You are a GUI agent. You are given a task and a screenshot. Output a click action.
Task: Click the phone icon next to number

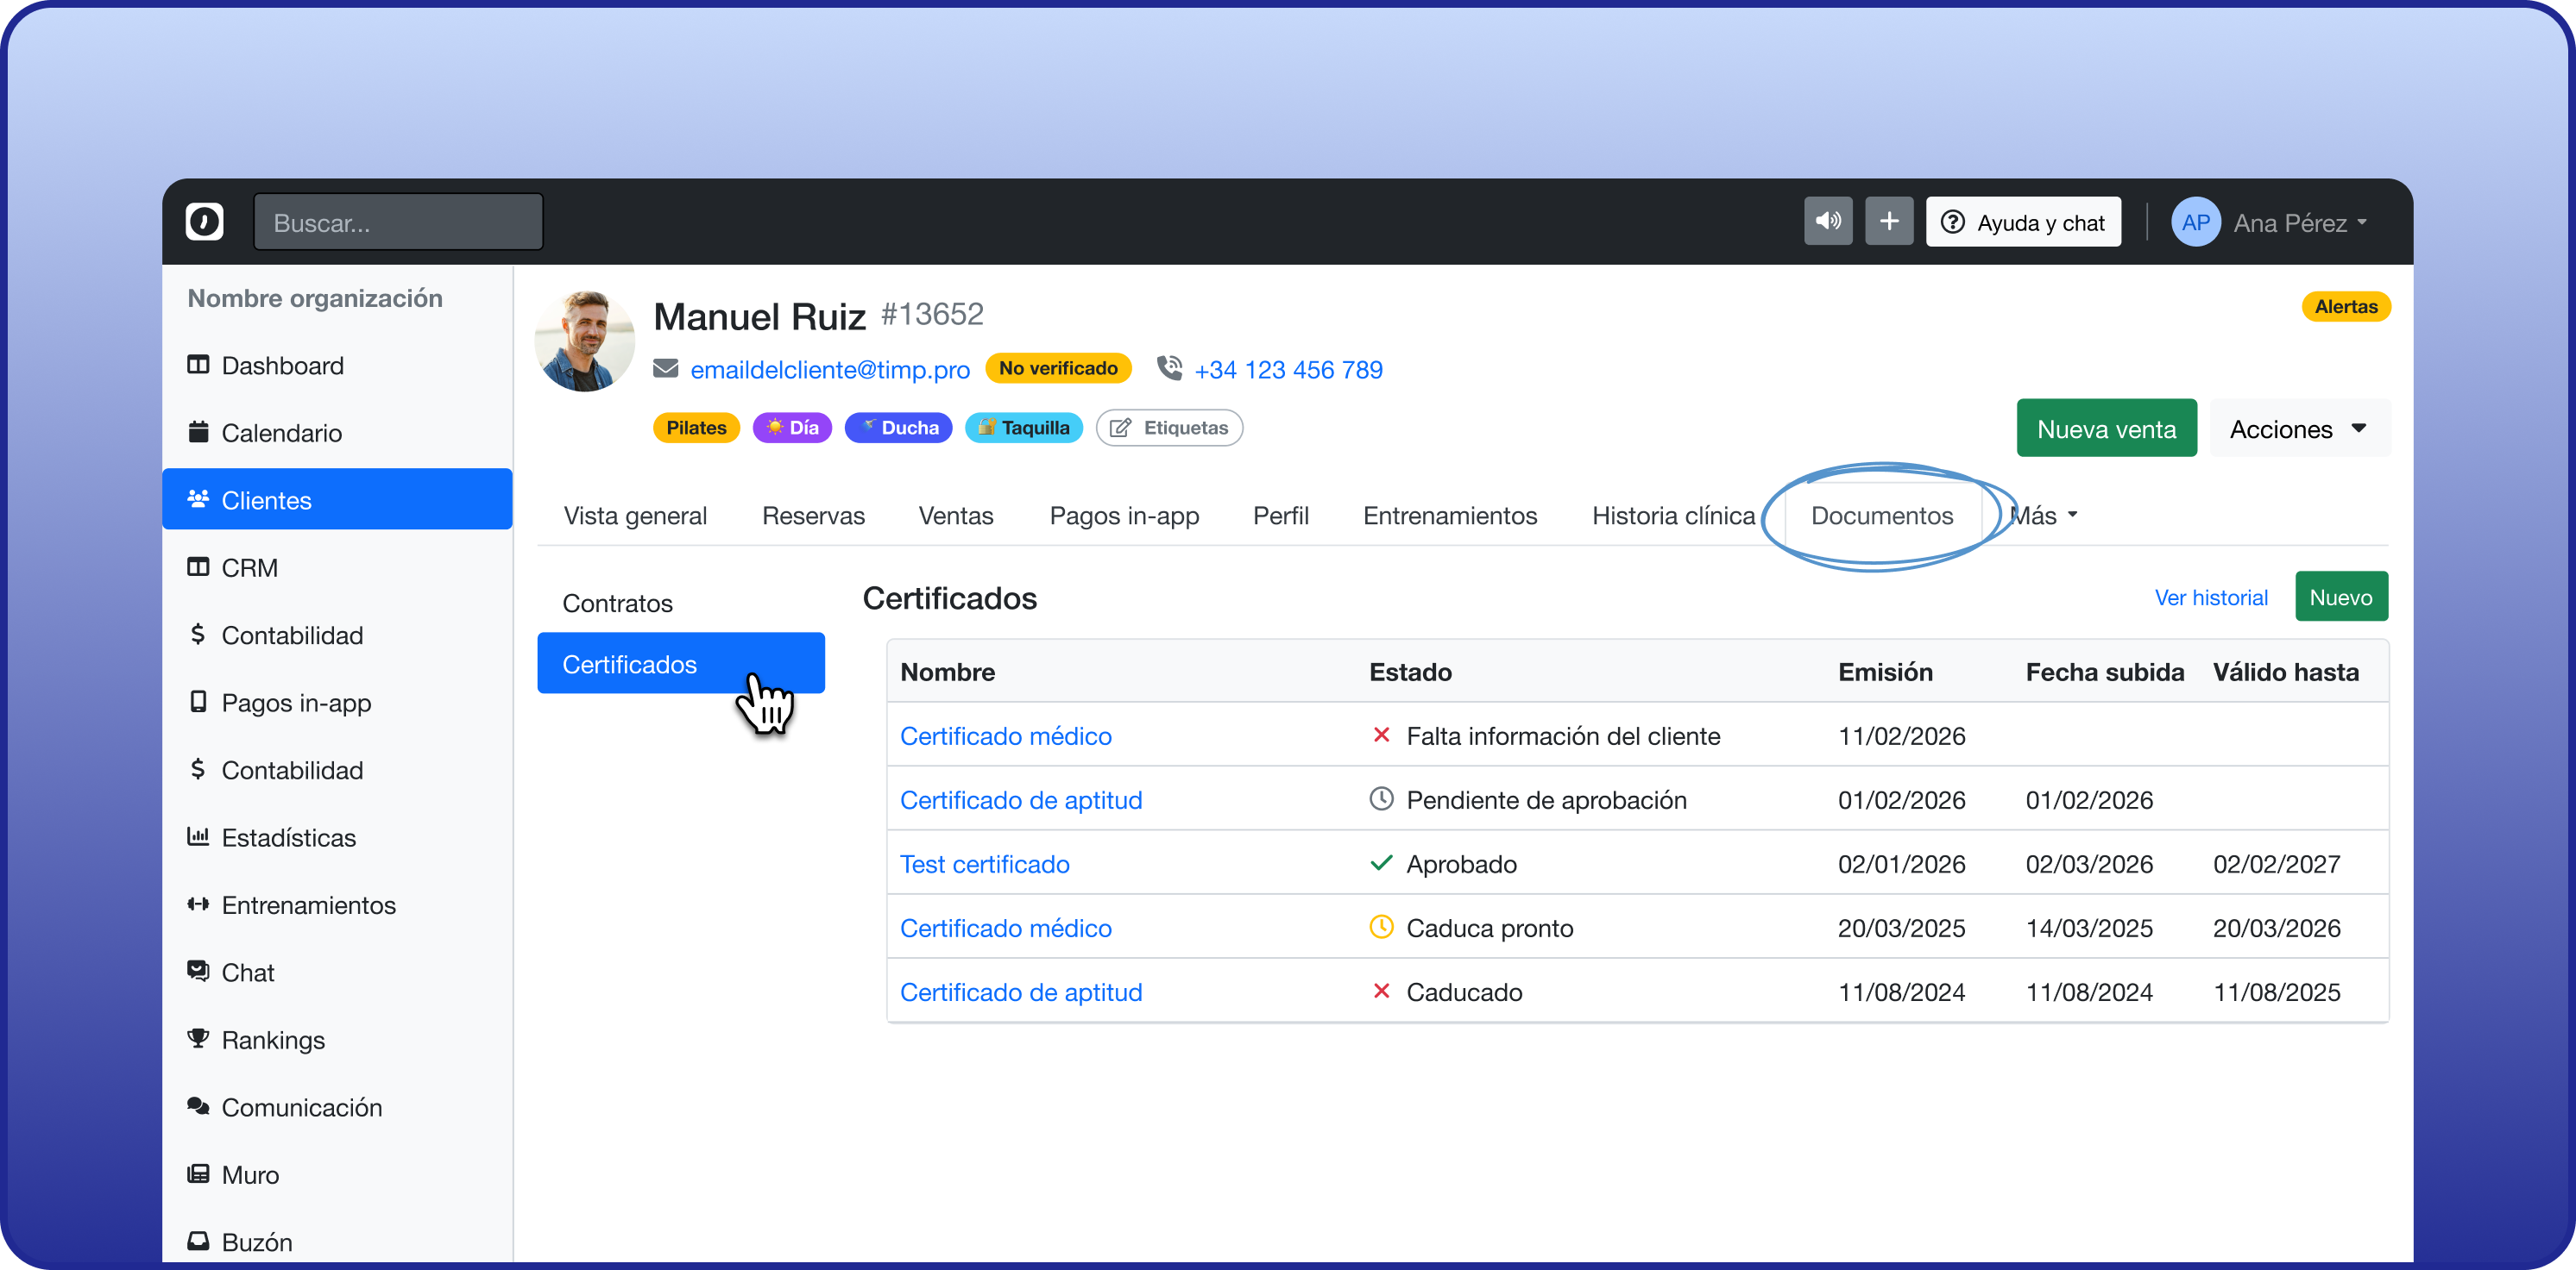coord(1169,369)
